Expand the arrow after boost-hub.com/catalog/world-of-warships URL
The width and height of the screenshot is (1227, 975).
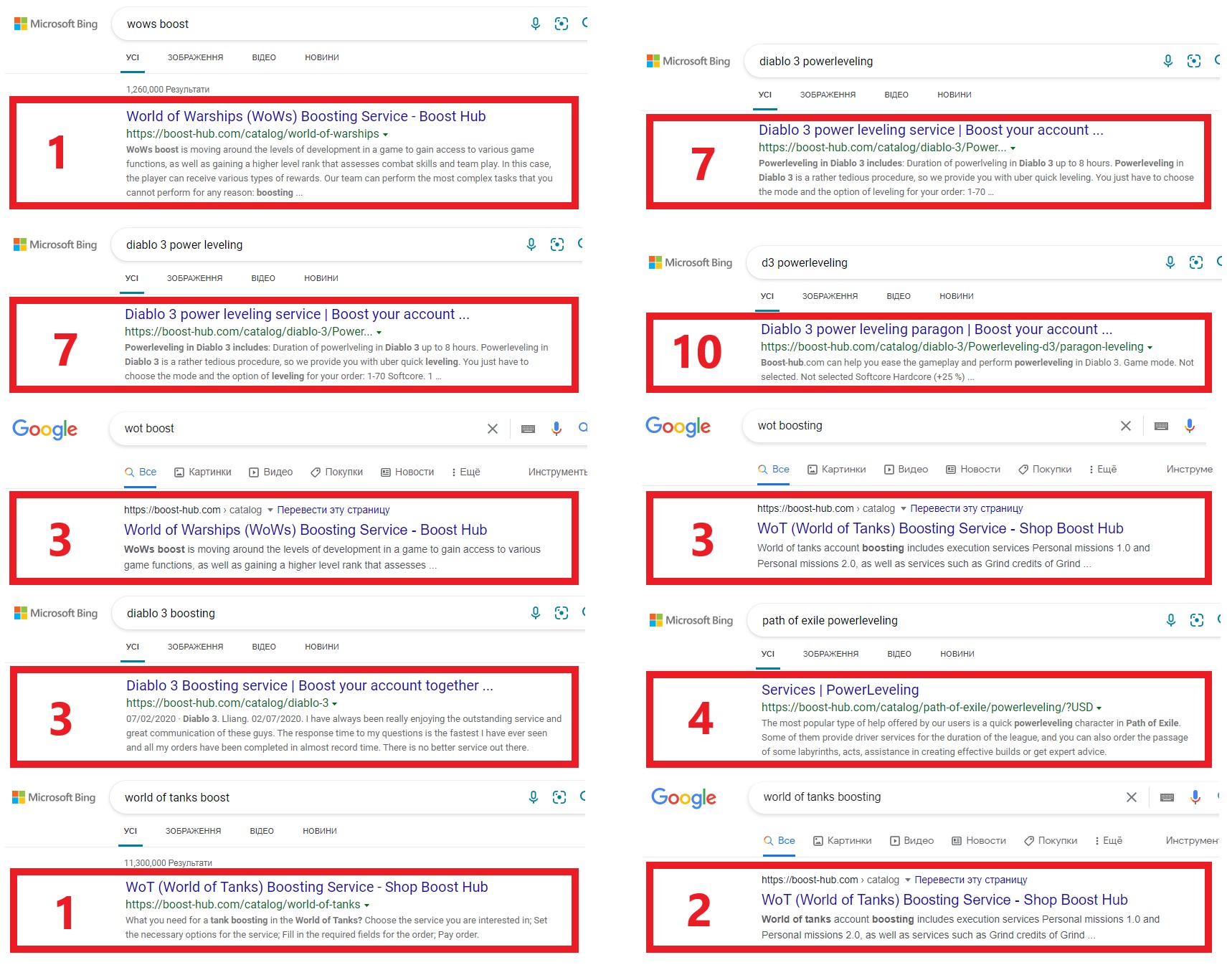(x=386, y=135)
